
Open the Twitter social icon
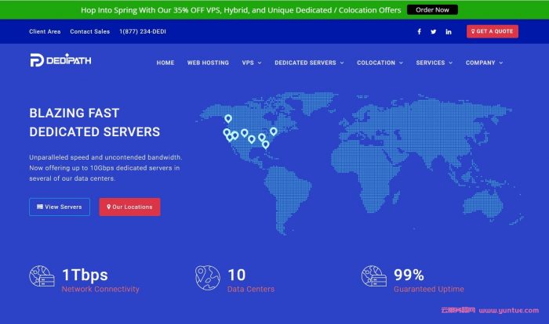coord(434,31)
